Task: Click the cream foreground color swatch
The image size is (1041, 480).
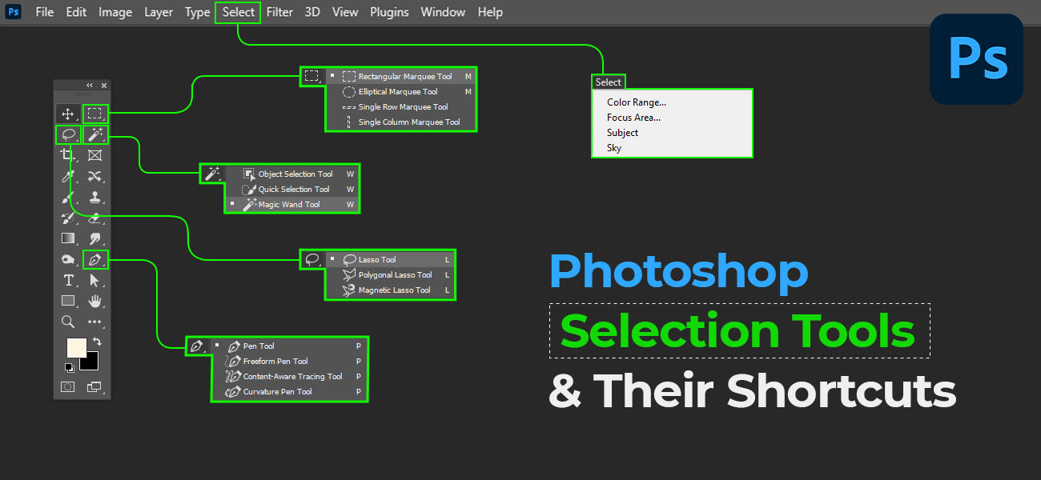Action: click(x=75, y=346)
